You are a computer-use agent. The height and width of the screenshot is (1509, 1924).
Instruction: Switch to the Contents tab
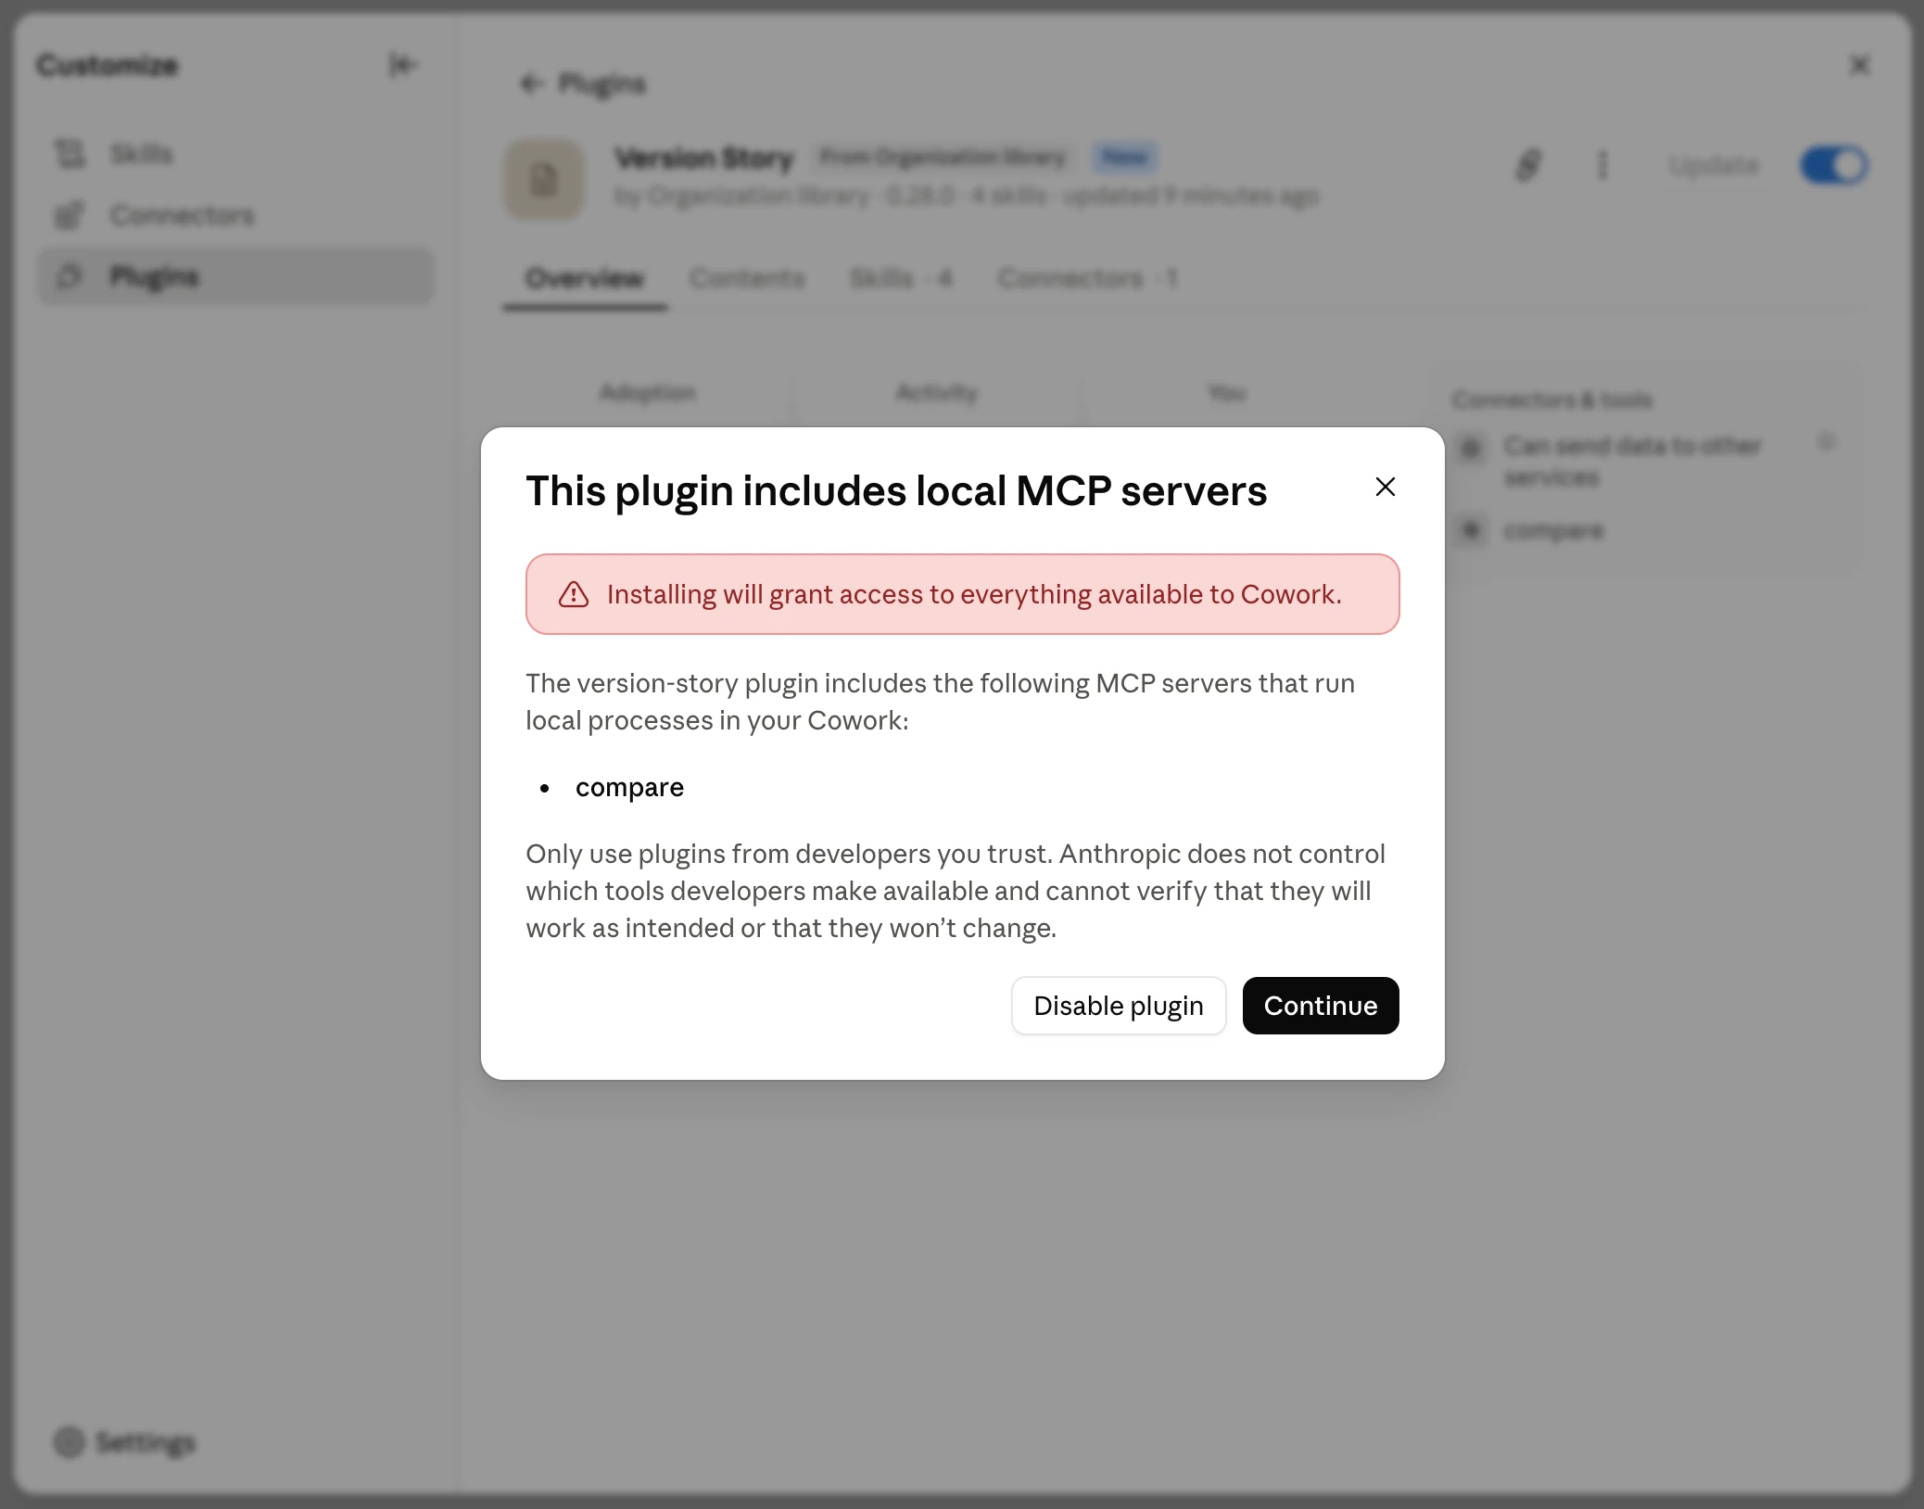[747, 279]
